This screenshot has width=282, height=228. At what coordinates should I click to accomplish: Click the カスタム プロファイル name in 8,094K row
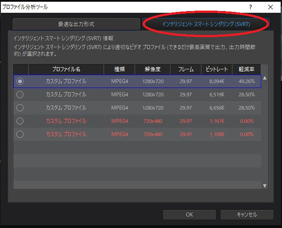click(66, 81)
